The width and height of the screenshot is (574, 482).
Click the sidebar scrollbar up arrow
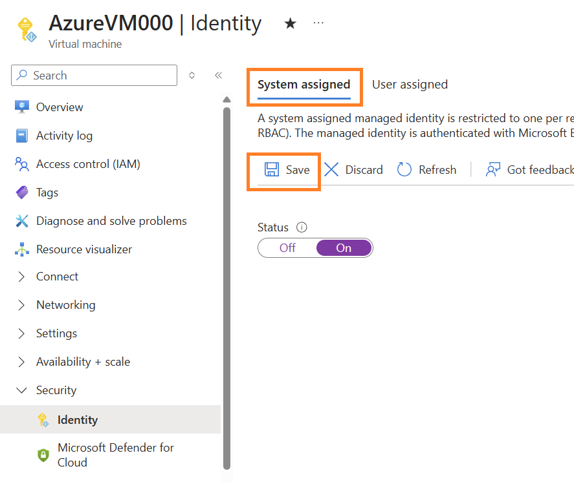coord(227,100)
